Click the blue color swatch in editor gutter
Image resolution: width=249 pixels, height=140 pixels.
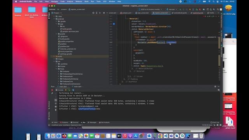click(114, 24)
